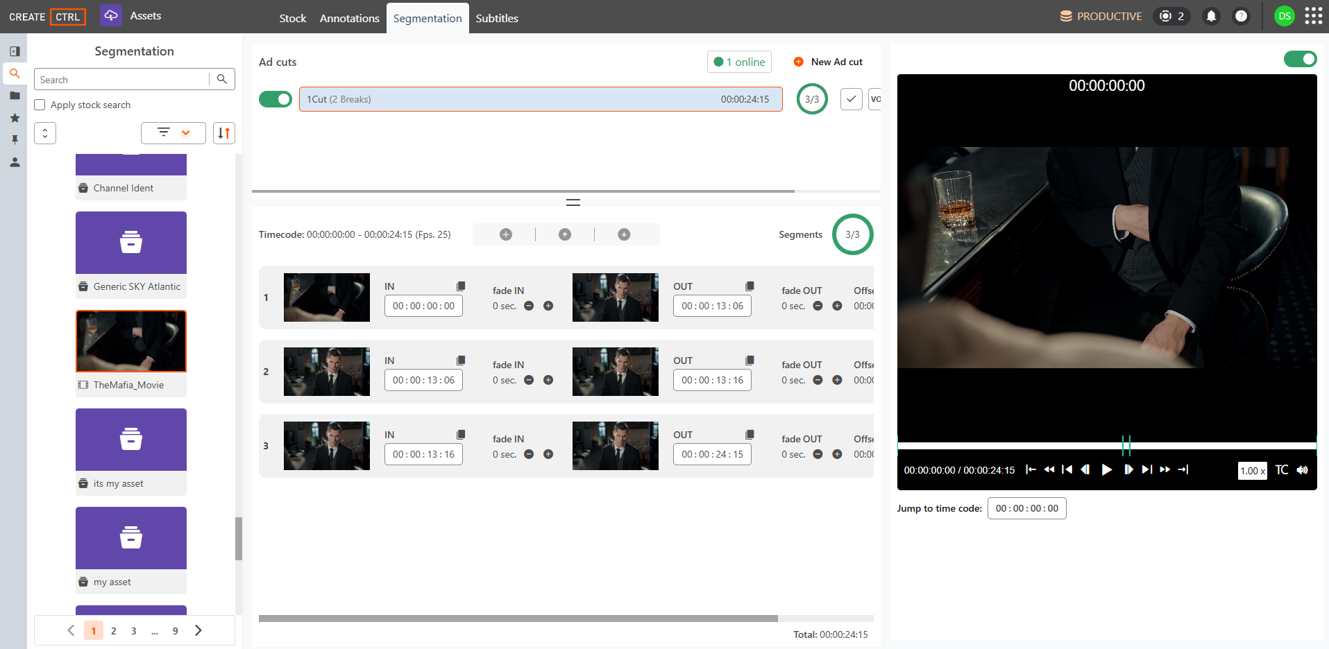
Task: Open the folder icon in left sidebar
Action: (x=15, y=96)
